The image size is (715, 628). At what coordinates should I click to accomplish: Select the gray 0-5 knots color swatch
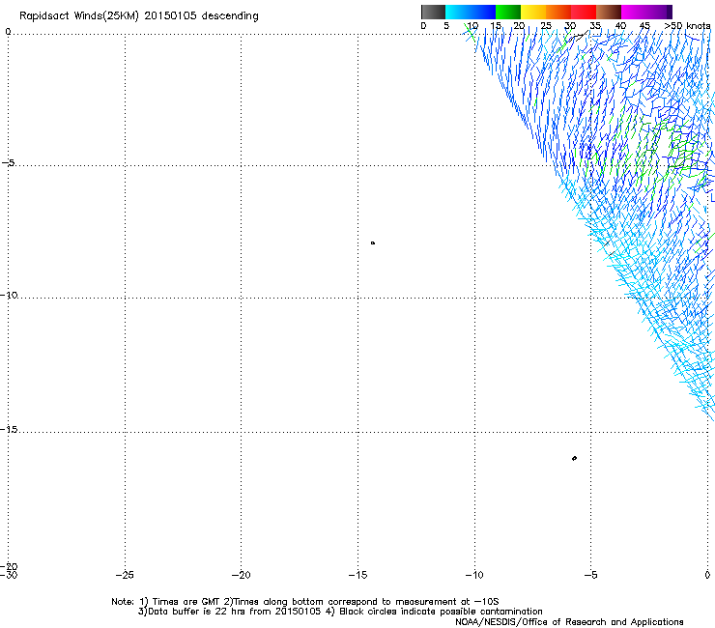[433, 12]
